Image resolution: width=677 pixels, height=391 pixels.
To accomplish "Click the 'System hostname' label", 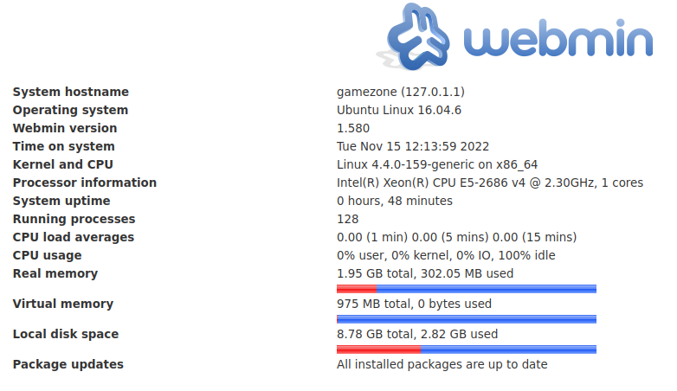I will [70, 92].
